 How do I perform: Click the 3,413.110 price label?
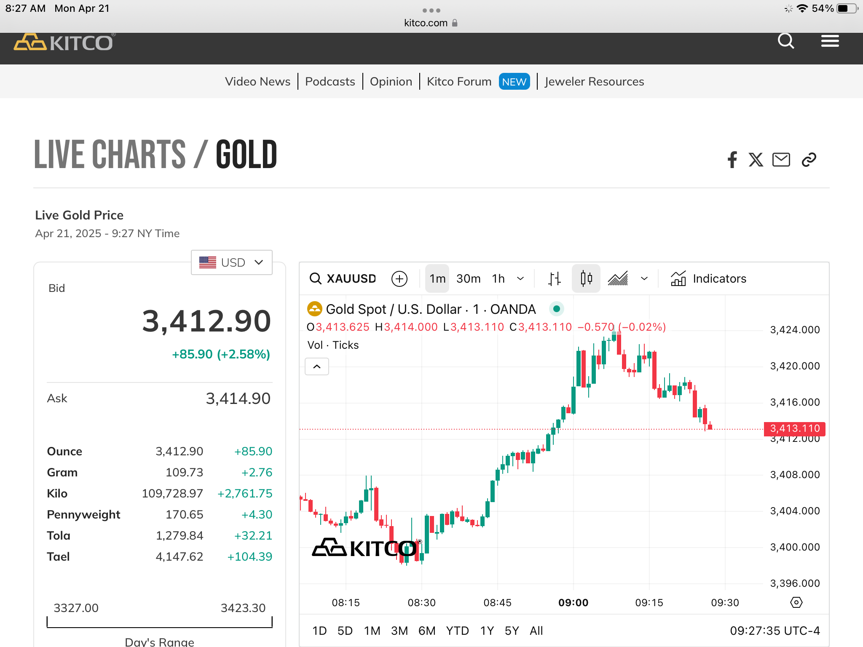(x=795, y=428)
